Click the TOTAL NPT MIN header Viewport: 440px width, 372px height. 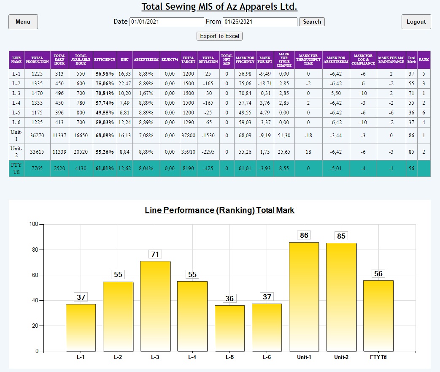pyautogui.click(x=227, y=60)
